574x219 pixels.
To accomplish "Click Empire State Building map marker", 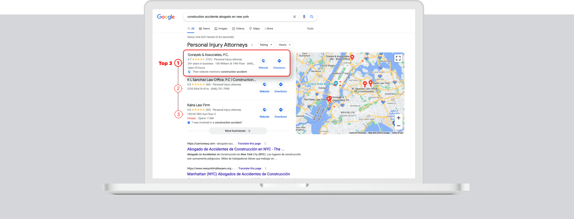I will [336, 84].
